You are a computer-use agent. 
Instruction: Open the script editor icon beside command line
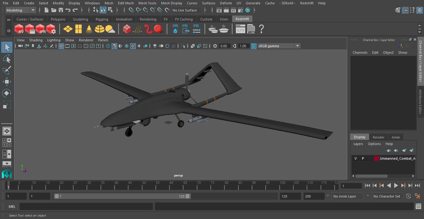pyautogui.click(x=418, y=207)
